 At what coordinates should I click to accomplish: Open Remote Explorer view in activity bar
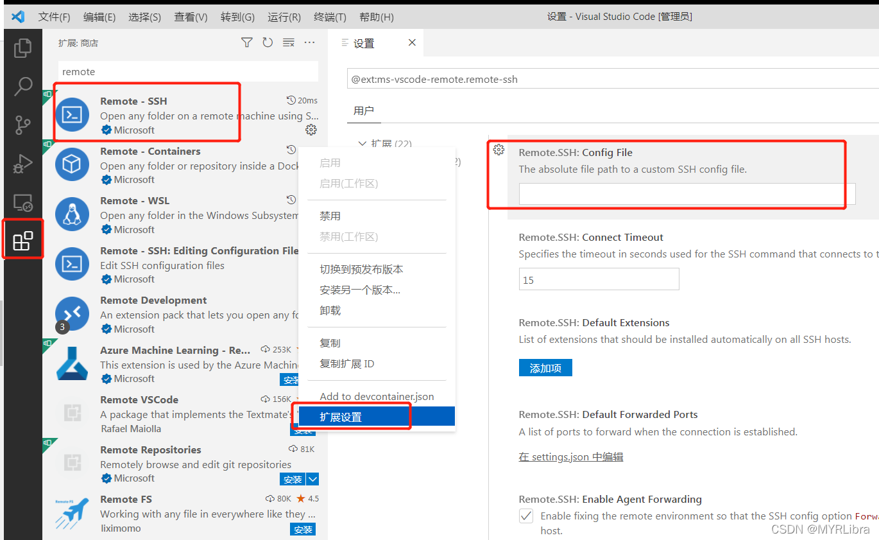(x=23, y=203)
